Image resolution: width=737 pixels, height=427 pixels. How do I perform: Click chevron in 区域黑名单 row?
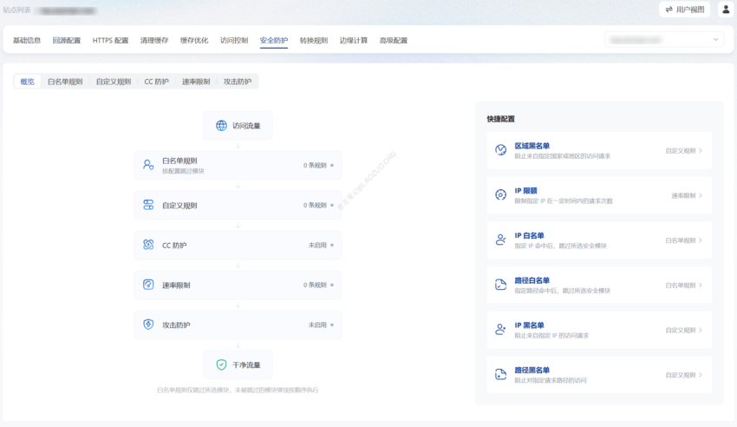pyautogui.click(x=701, y=150)
